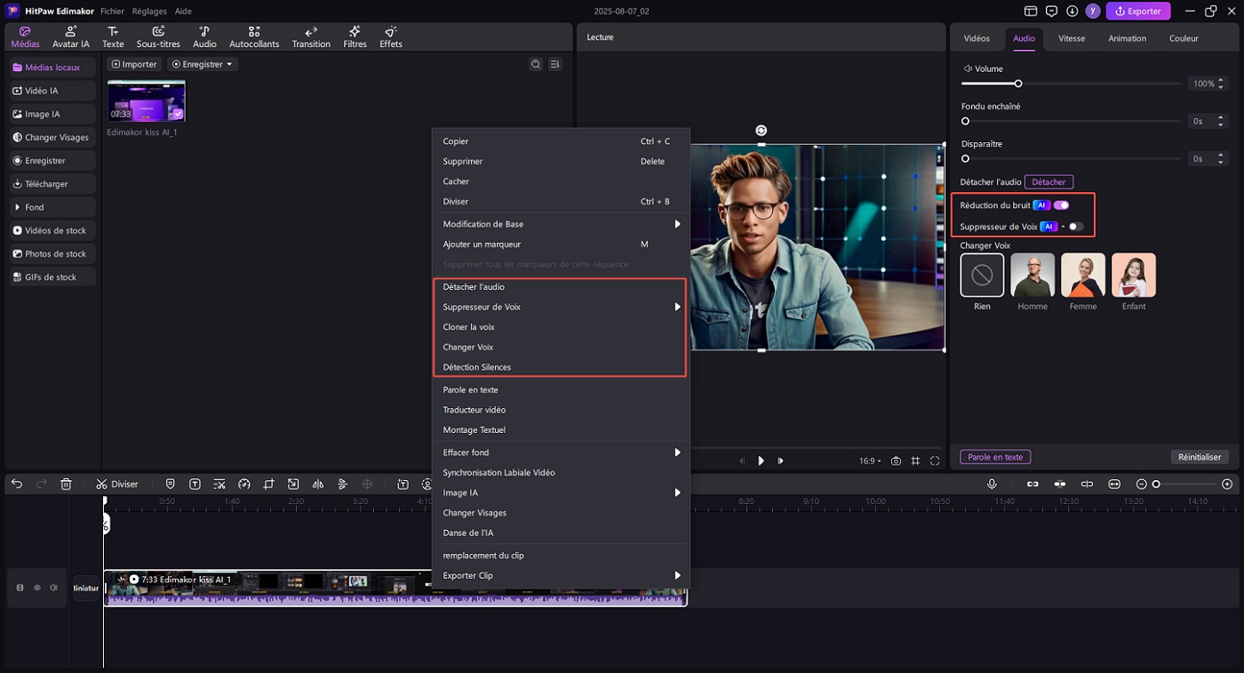Expand the Image IA submenu

click(561, 493)
